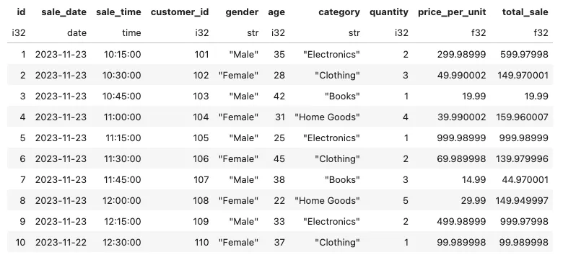Select the "Clothing" cell in row 2
This screenshot has width=563, height=260.
[338, 76]
